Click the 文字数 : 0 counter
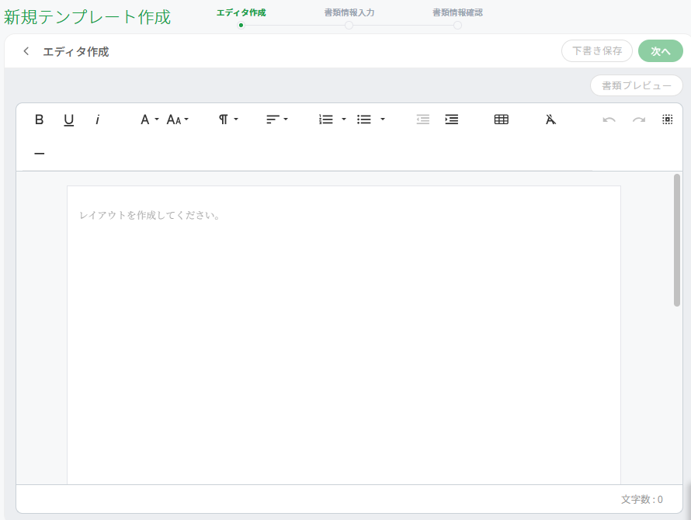691x520 pixels. click(642, 499)
